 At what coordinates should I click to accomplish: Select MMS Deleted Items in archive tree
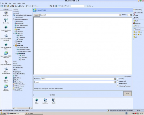(20, 84)
